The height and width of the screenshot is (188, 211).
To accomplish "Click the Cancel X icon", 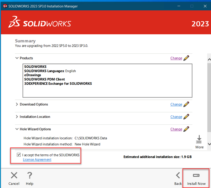I will click(14, 175).
